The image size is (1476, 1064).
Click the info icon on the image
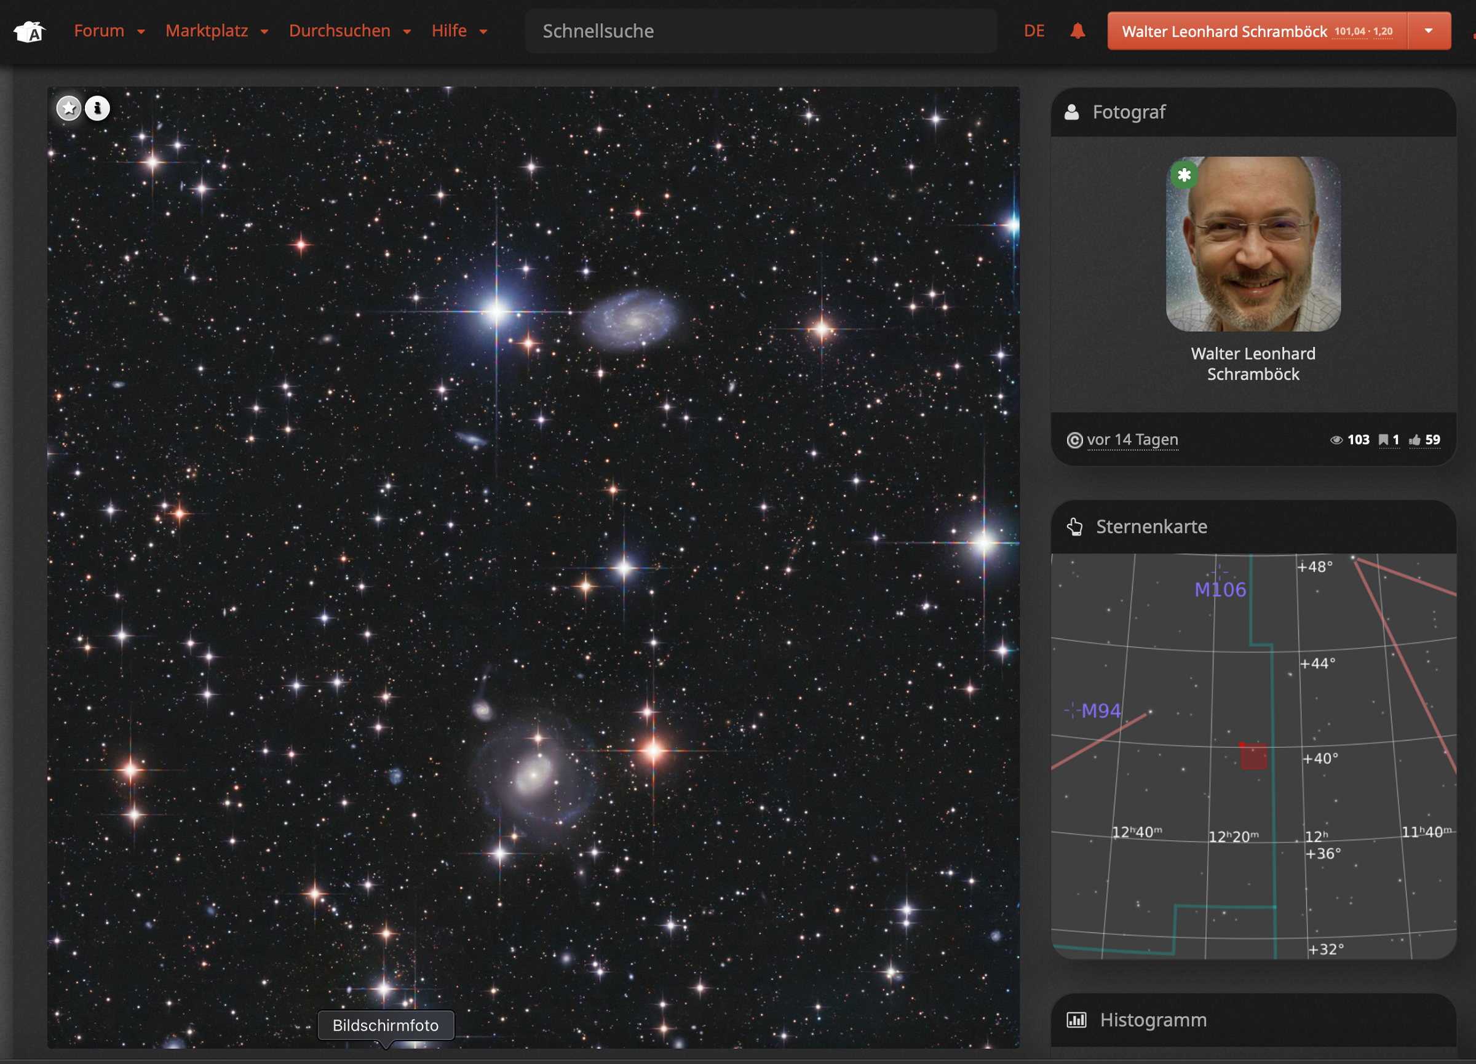pos(98,108)
